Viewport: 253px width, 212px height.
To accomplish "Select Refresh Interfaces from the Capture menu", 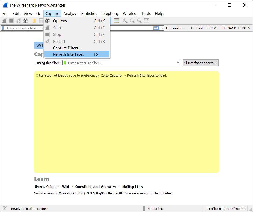I will coord(68,54).
